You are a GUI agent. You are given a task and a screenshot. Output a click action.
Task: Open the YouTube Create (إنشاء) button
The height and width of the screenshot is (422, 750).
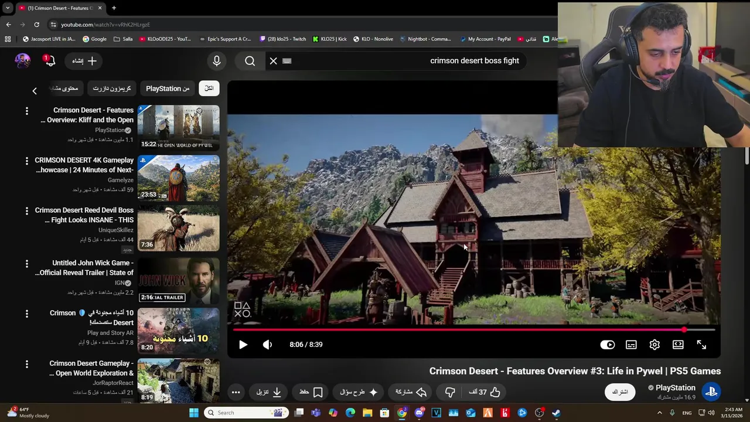[x=84, y=61]
